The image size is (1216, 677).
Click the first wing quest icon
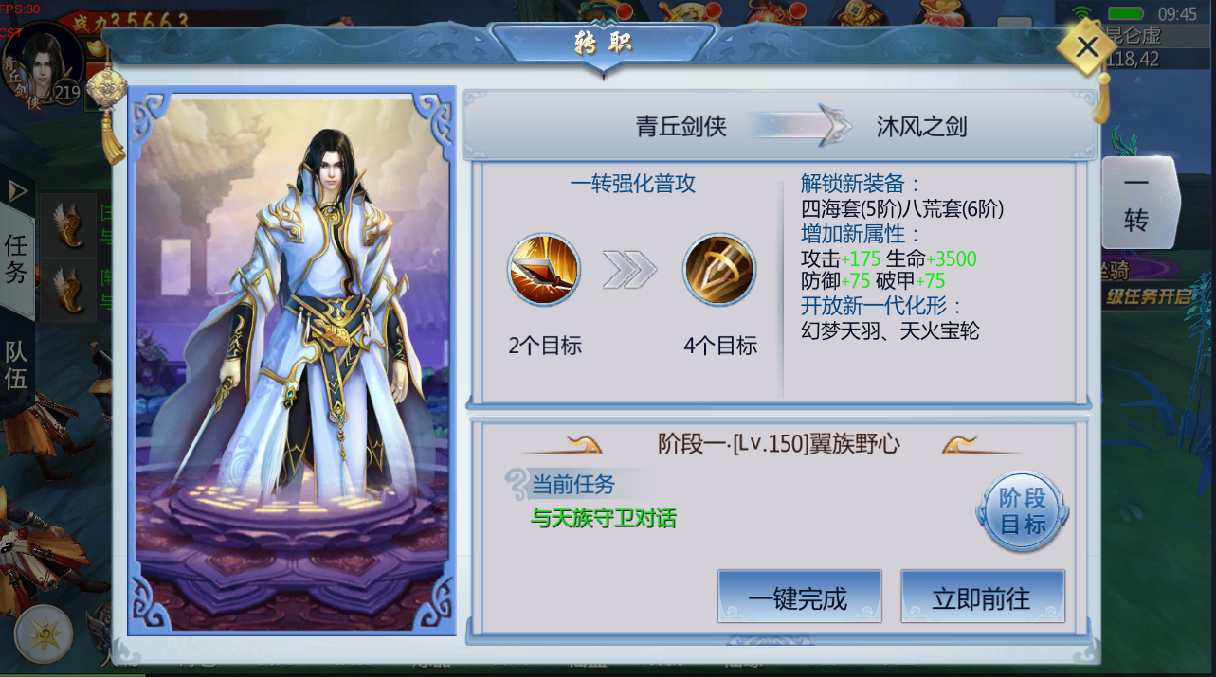tap(68, 225)
